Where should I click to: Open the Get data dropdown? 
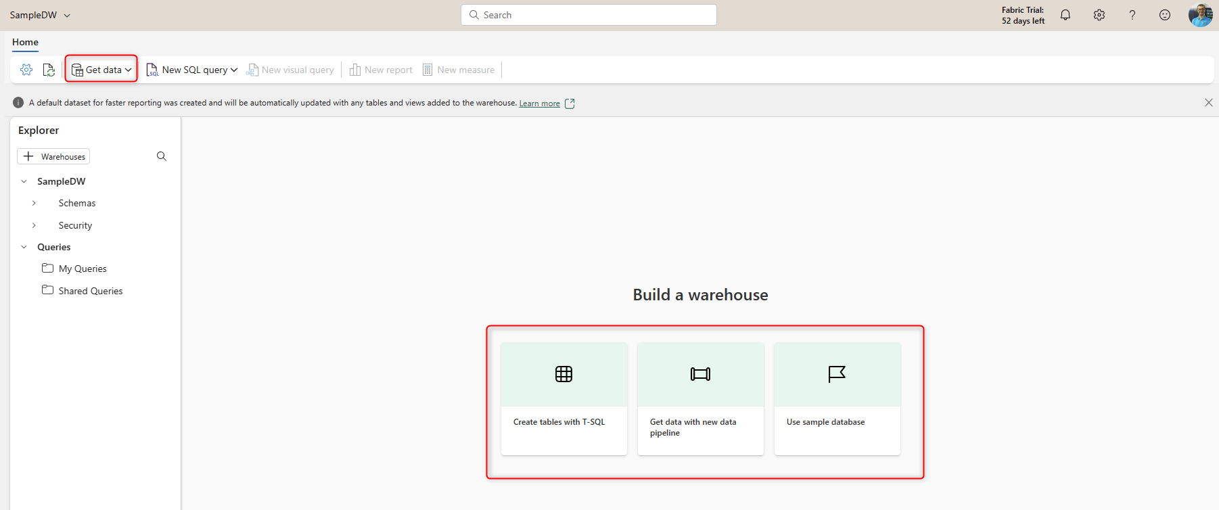tap(101, 70)
